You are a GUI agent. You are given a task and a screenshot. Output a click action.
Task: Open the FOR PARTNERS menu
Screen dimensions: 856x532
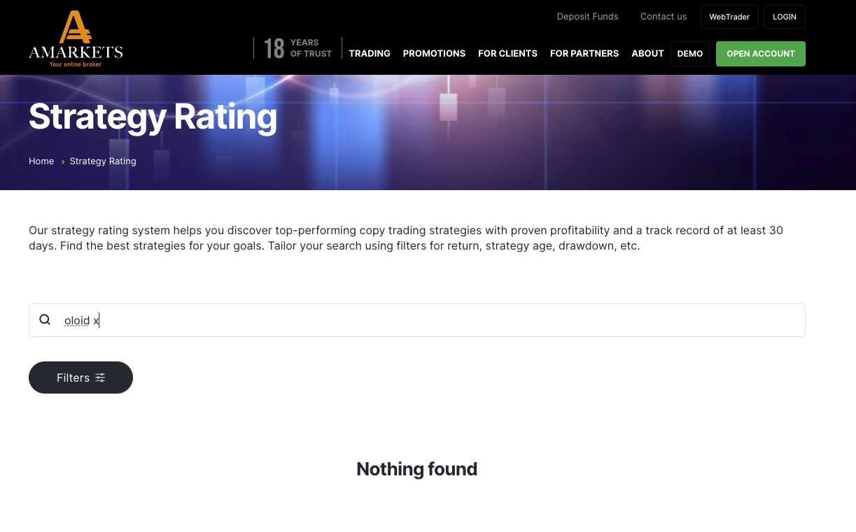[x=584, y=54]
